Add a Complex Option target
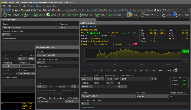 [x=48, y=15]
